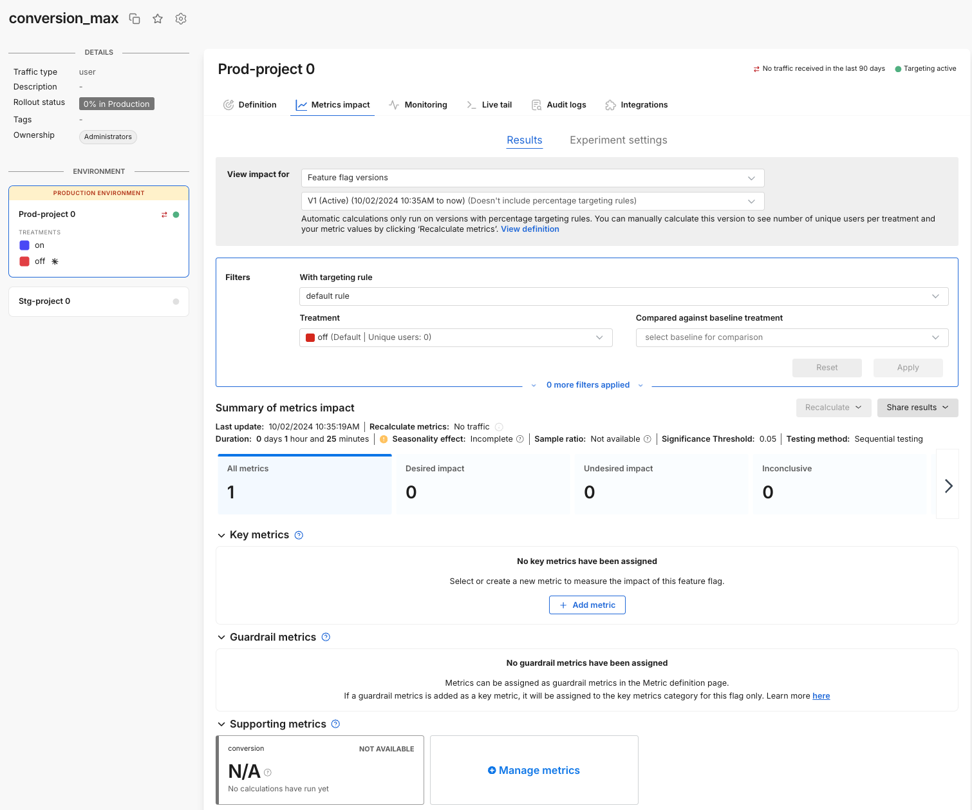The width and height of the screenshot is (972, 810).
Task: Select the Stg-project 0 environment card
Action: click(98, 301)
